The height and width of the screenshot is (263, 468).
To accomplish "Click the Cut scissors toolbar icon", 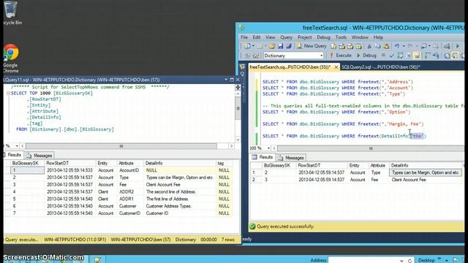I will pos(369,46).
